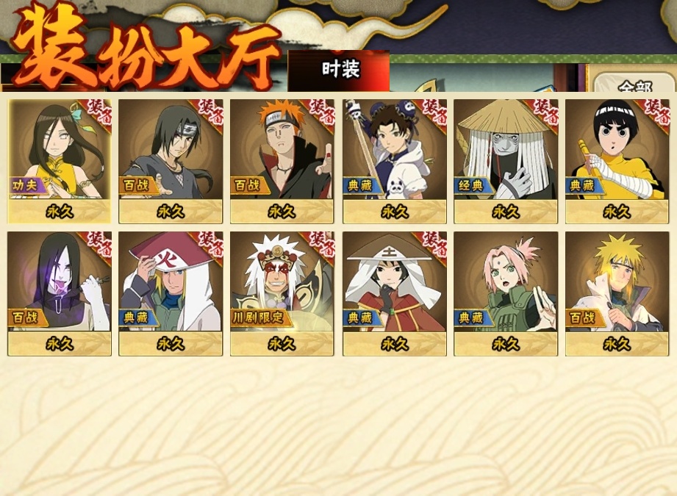Select the 百战 Orochimaru costume card
This screenshot has height=496, width=677.
tap(60, 293)
